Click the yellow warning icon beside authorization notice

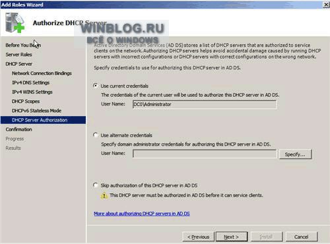tap(104, 195)
